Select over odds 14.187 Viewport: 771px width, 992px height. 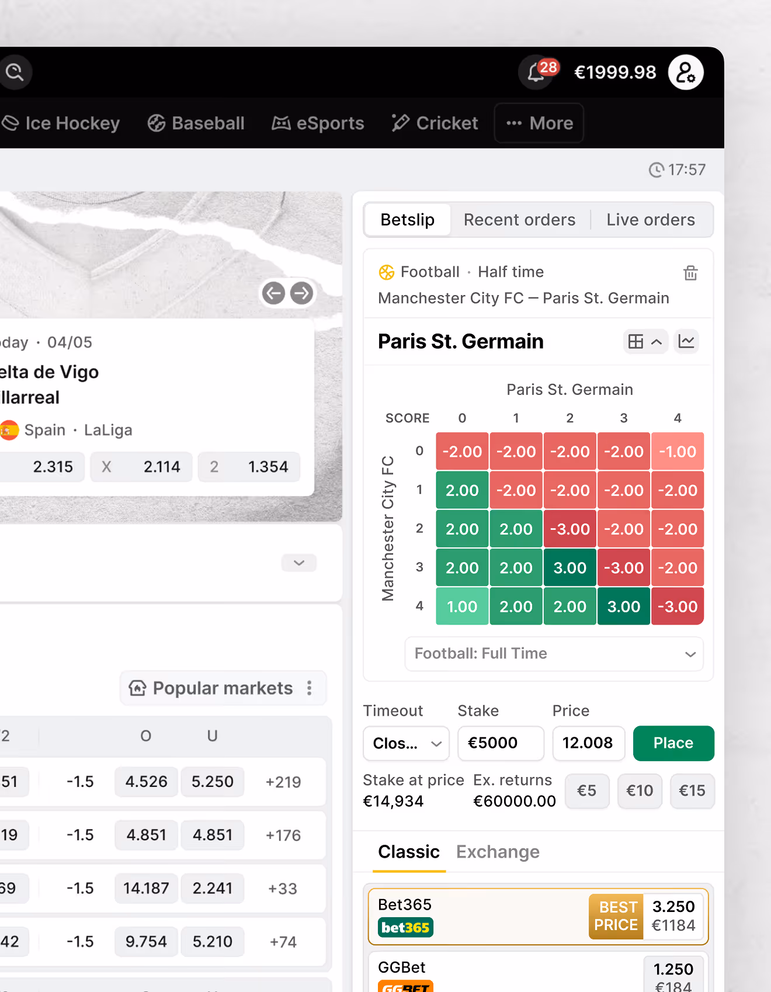click(146, 889)
